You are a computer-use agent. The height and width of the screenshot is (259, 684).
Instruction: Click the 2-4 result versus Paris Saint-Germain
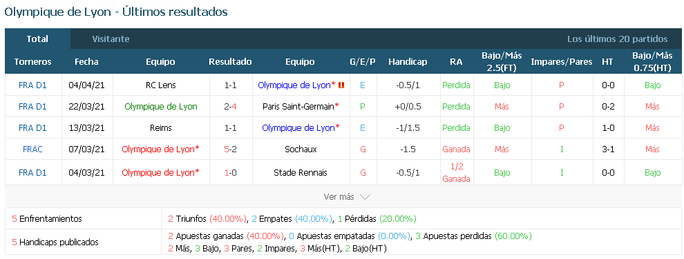pos(230,107)
